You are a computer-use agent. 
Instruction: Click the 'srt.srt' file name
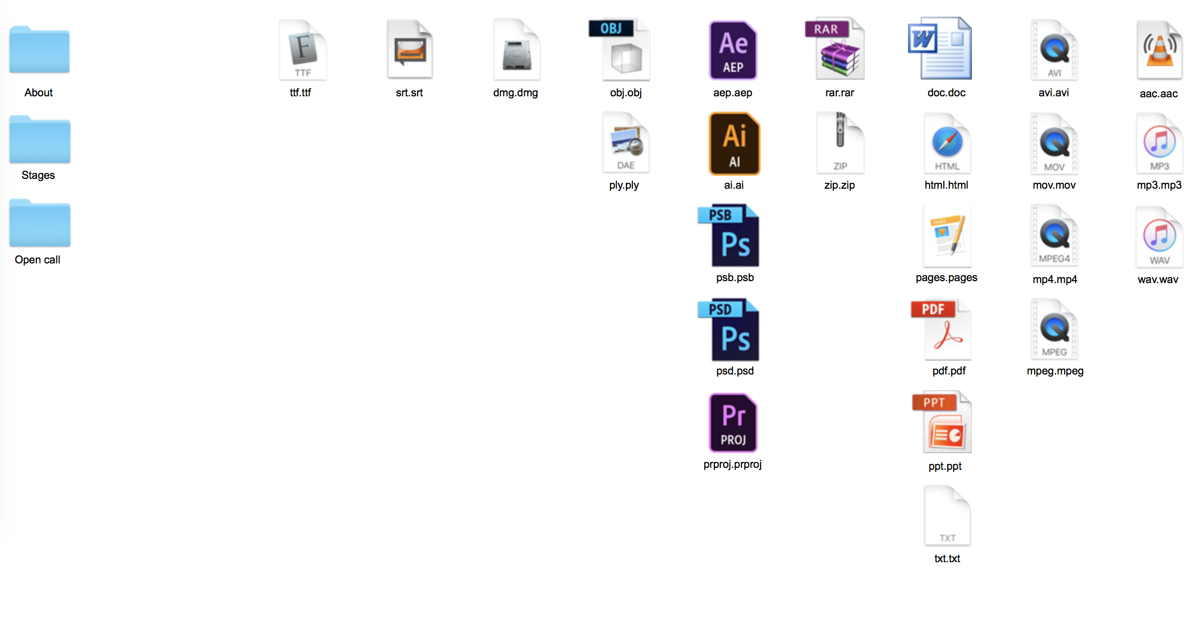(x=409, y=92)
